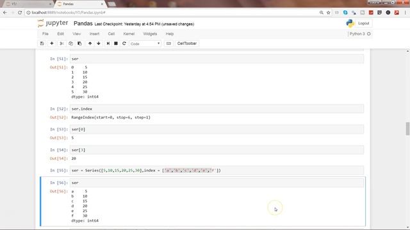Click the Out[53] label
Image resolution: width=410 pixels, height=230 pixels.
click(x=58, y=138)
